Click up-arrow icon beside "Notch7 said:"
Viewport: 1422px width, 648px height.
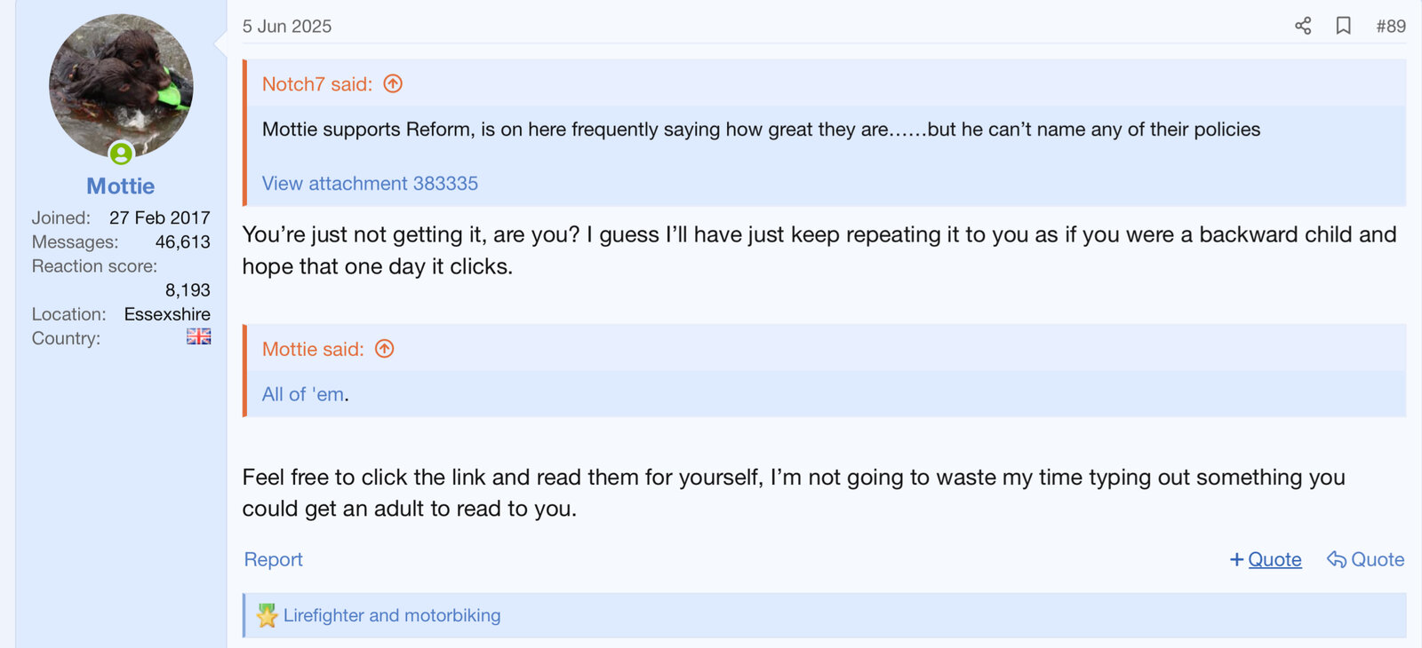pyautogui.click(x=393, y=83)
